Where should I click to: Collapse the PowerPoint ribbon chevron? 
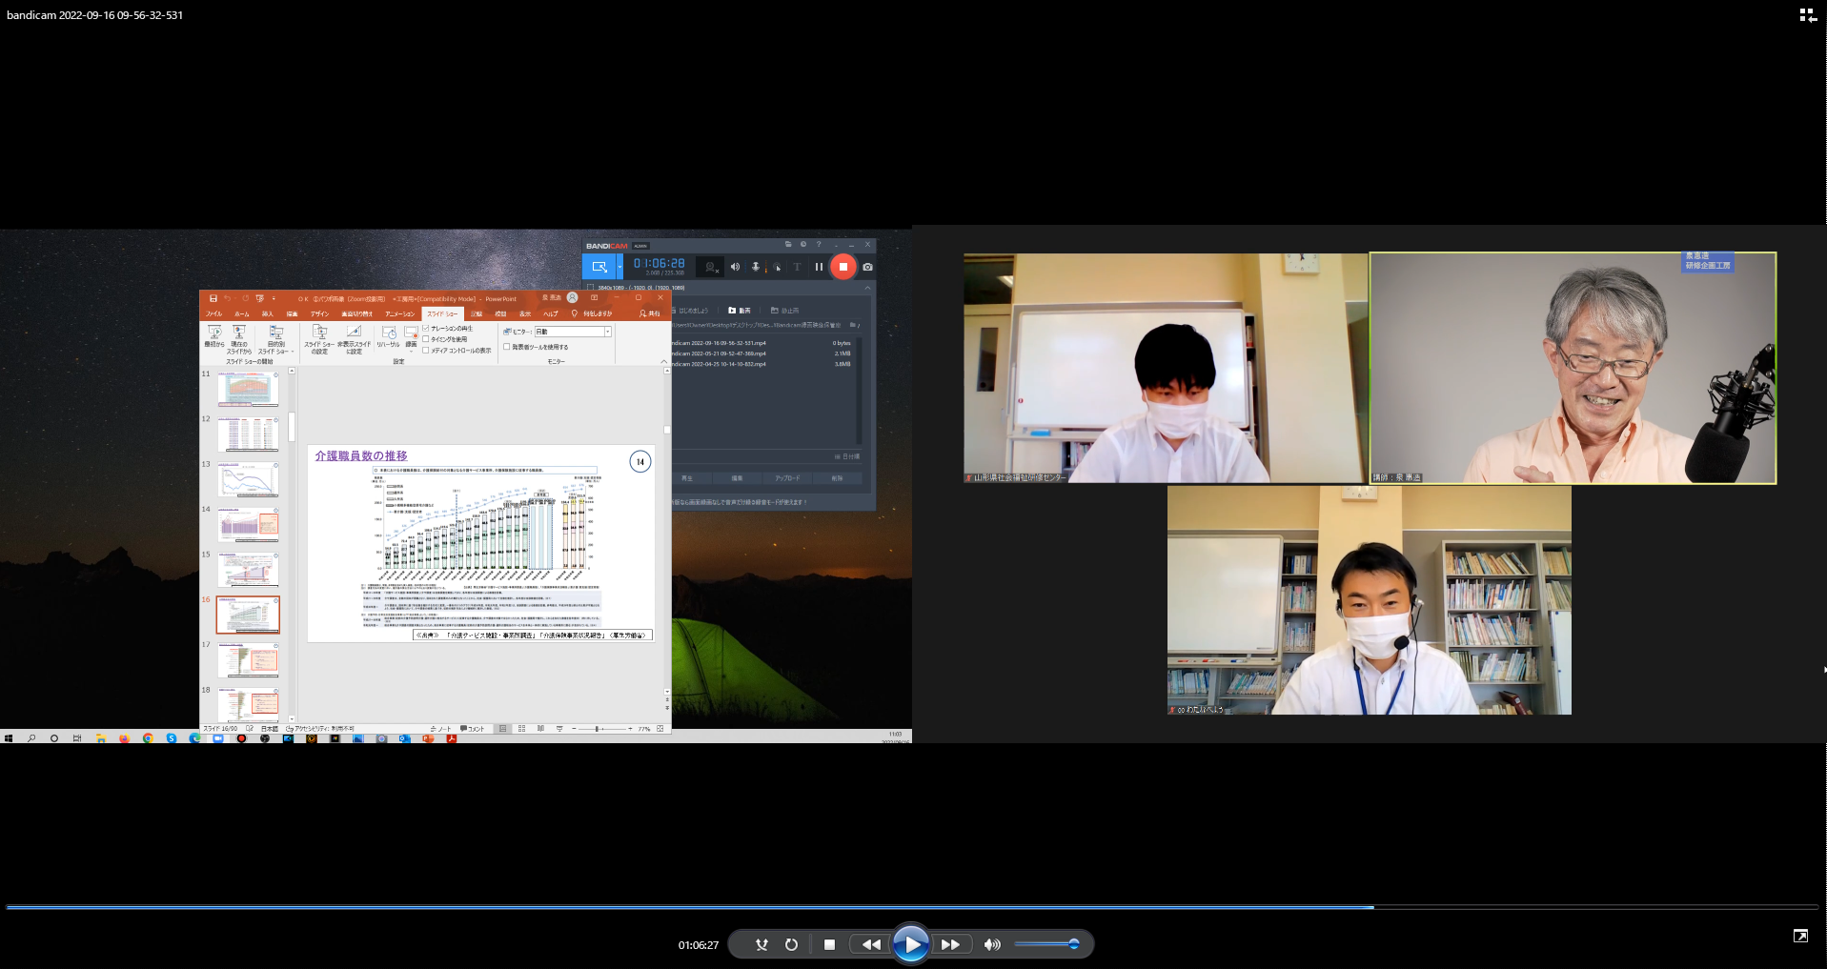pos(664,361)
